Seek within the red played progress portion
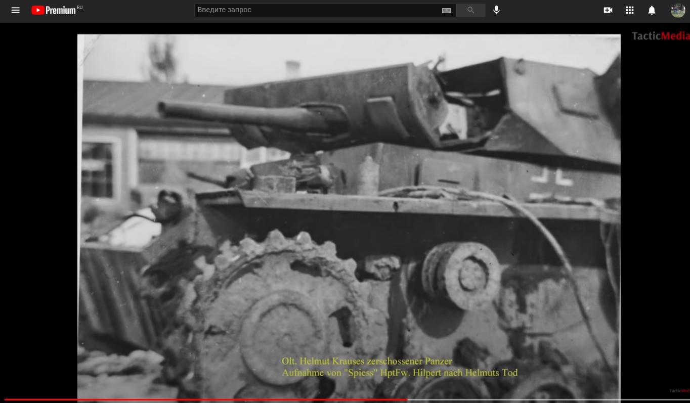Screen dimensions: 690x403 [202, 400]
